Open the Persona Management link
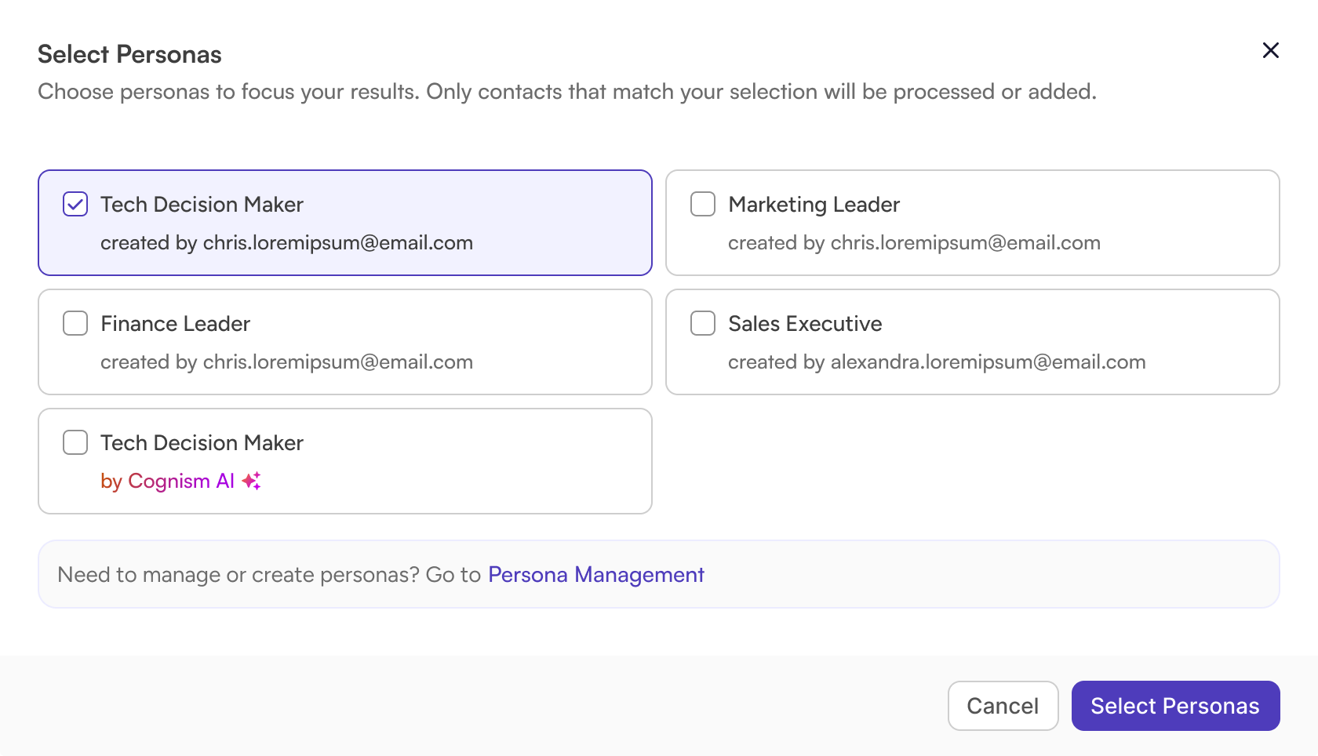1318x756 pixels. [596, 575]
